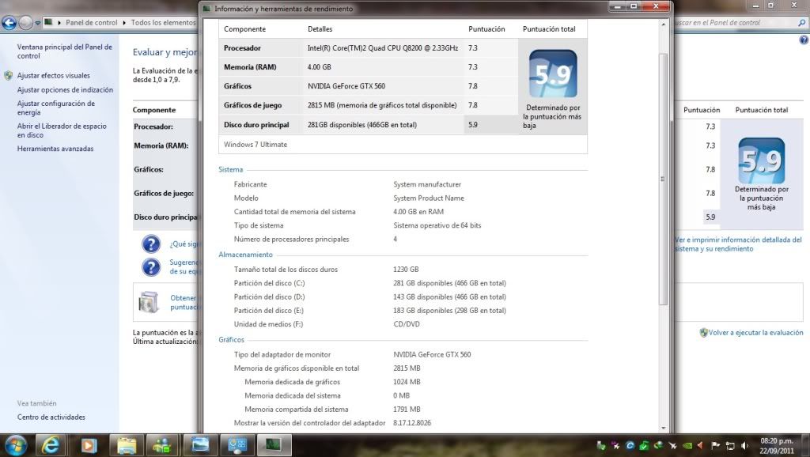Click Todos los elementos in the breadcrumb
810x457 pixels.
click(x=163, y=23)
